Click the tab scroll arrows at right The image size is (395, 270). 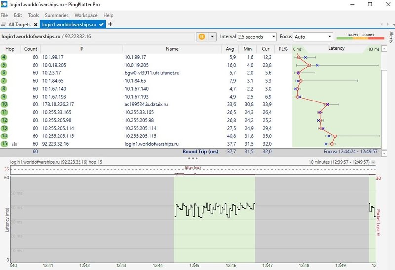coord(385,24)
